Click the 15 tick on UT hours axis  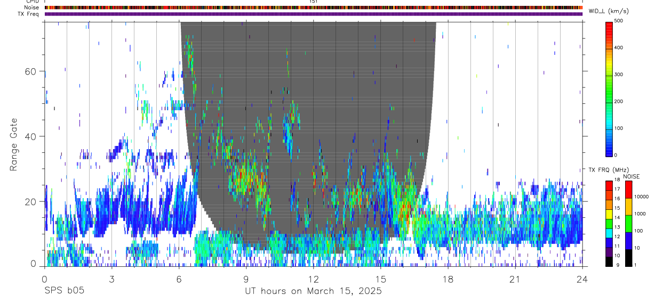click(x=381, y=279)
